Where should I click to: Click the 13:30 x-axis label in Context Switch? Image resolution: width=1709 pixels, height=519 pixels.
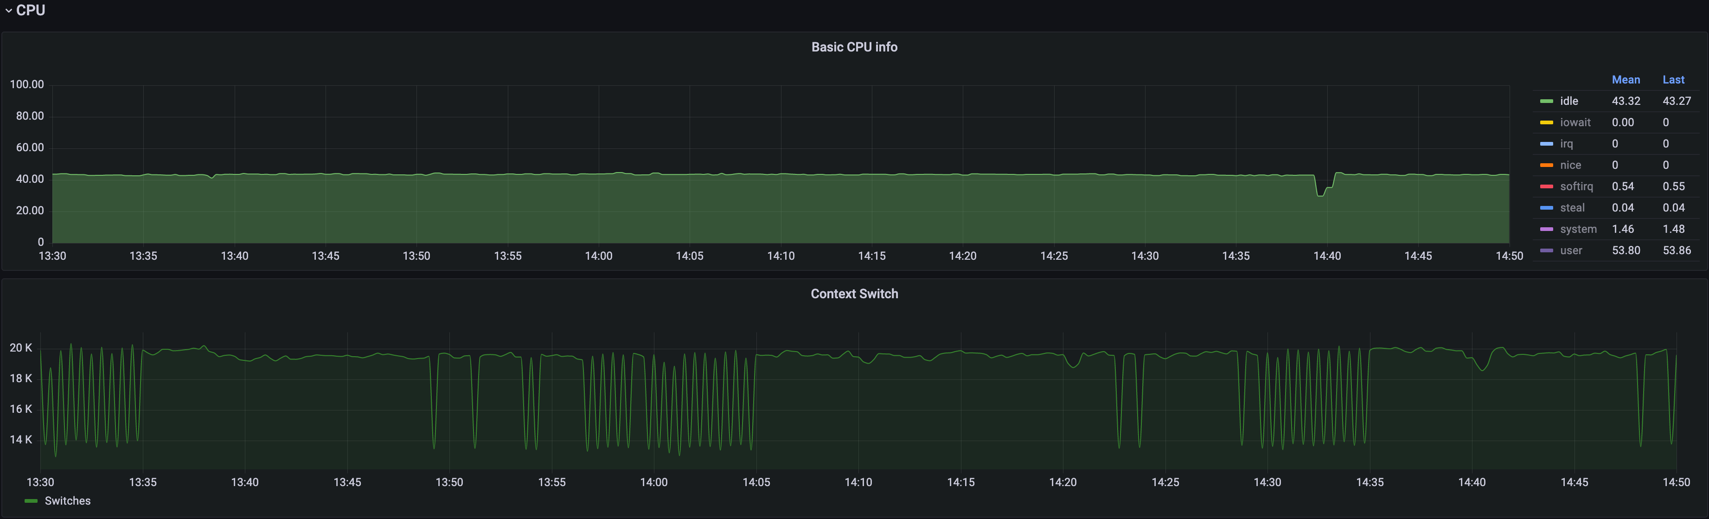pyautogui.click(x=40, y=482)
